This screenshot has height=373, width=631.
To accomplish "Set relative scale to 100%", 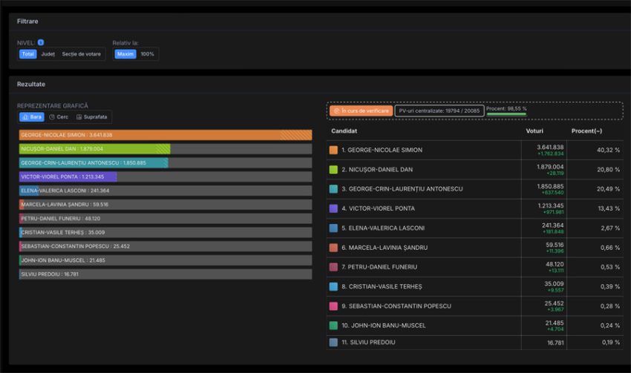I will 147,54.
